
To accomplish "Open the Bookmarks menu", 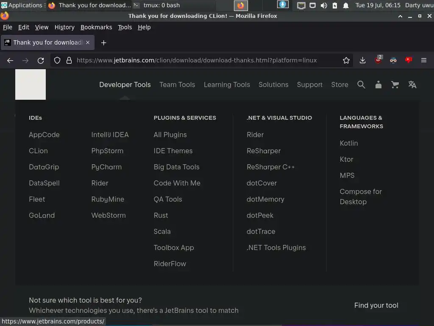I will click(96, 27).
